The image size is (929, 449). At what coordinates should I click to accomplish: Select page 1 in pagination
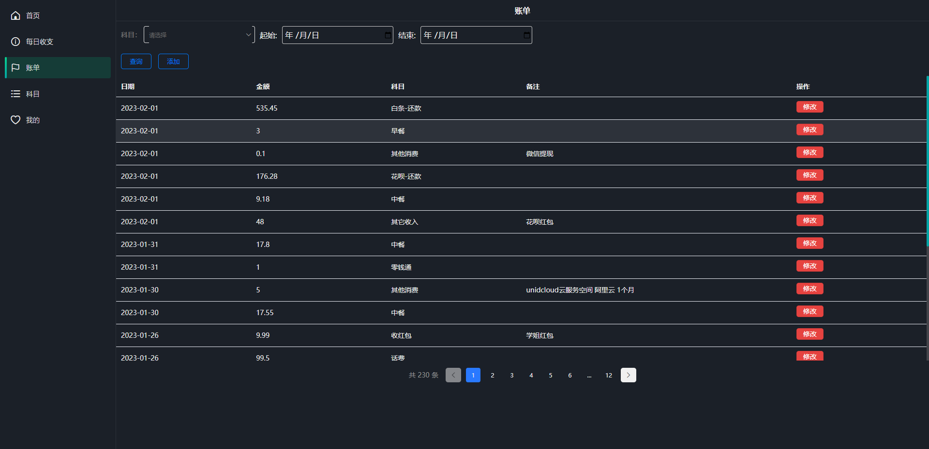[473, 375]
